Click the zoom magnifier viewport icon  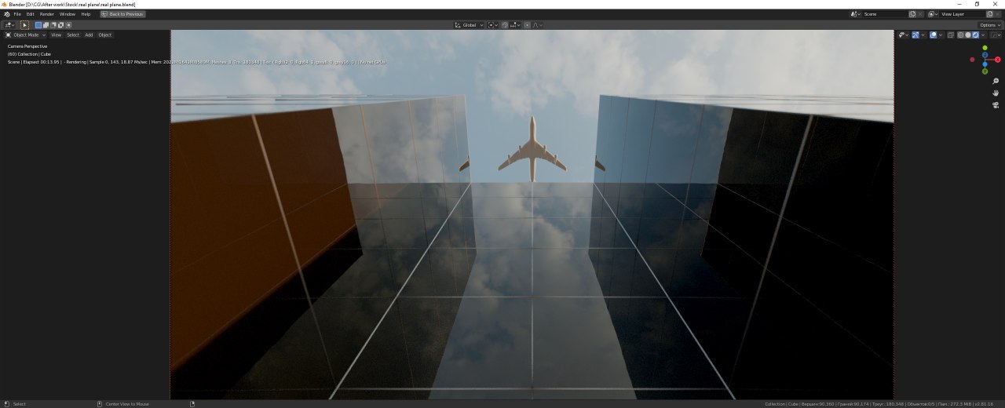click(996, 82)
